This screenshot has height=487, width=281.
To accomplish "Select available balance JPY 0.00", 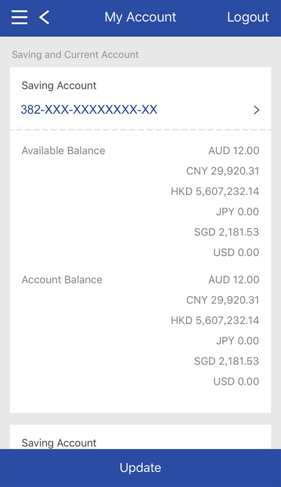I will (x=237, y=212).
